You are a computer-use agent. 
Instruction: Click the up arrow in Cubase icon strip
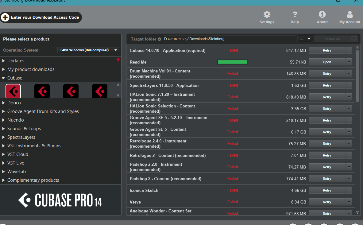(x=118, y=85)
